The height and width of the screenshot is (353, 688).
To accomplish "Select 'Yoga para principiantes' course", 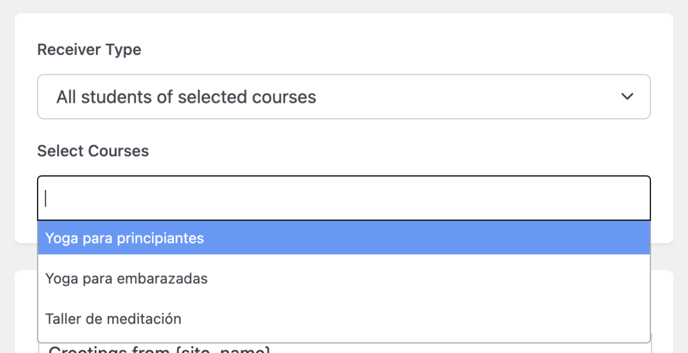I will [125, 238].
